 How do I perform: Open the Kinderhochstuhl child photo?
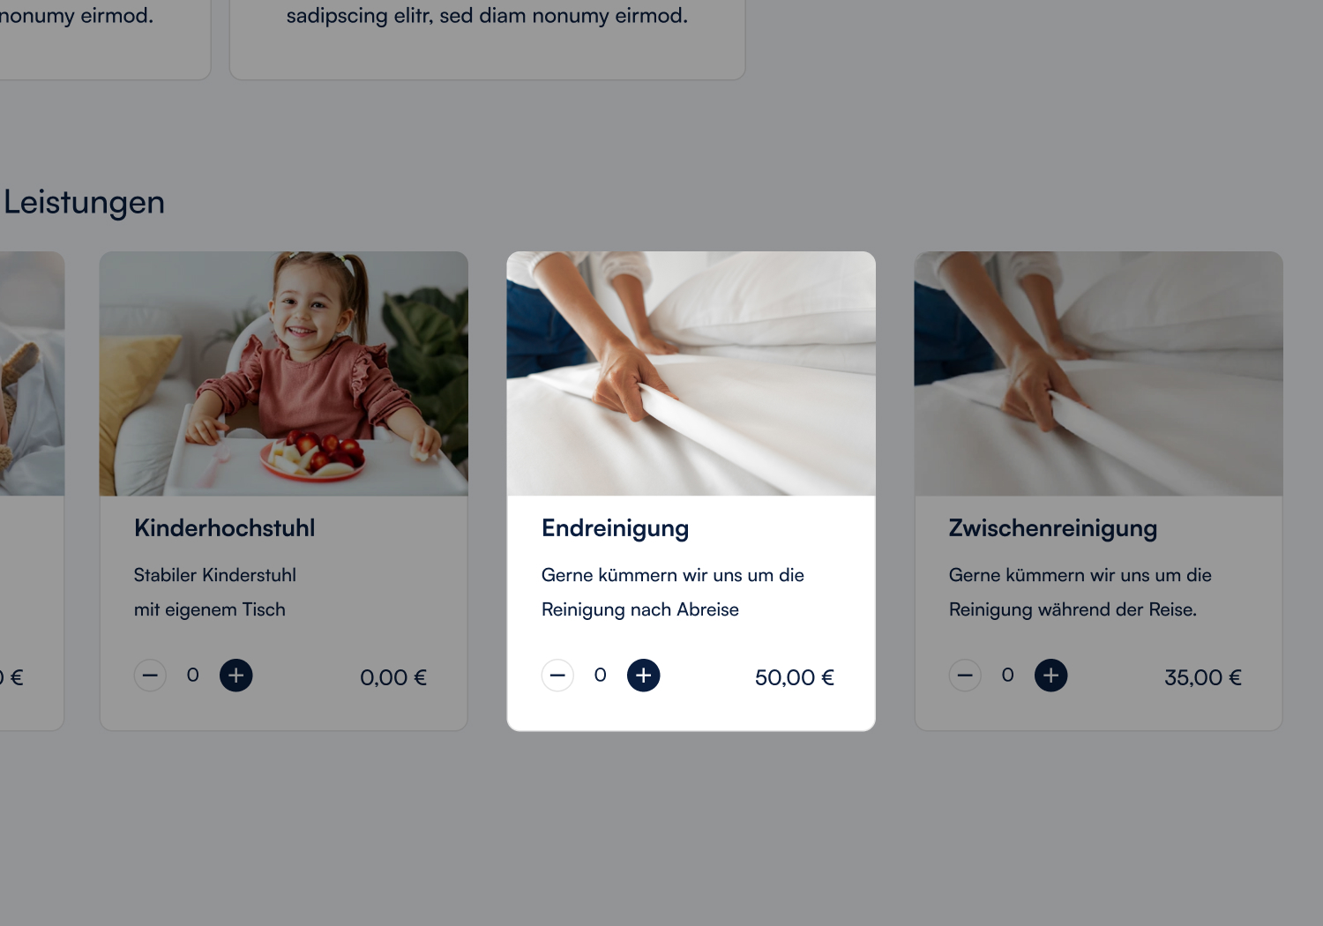[284, 374]
